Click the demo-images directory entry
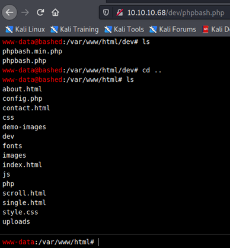Viewport: 230px width, 248px height. pos(24,127)
